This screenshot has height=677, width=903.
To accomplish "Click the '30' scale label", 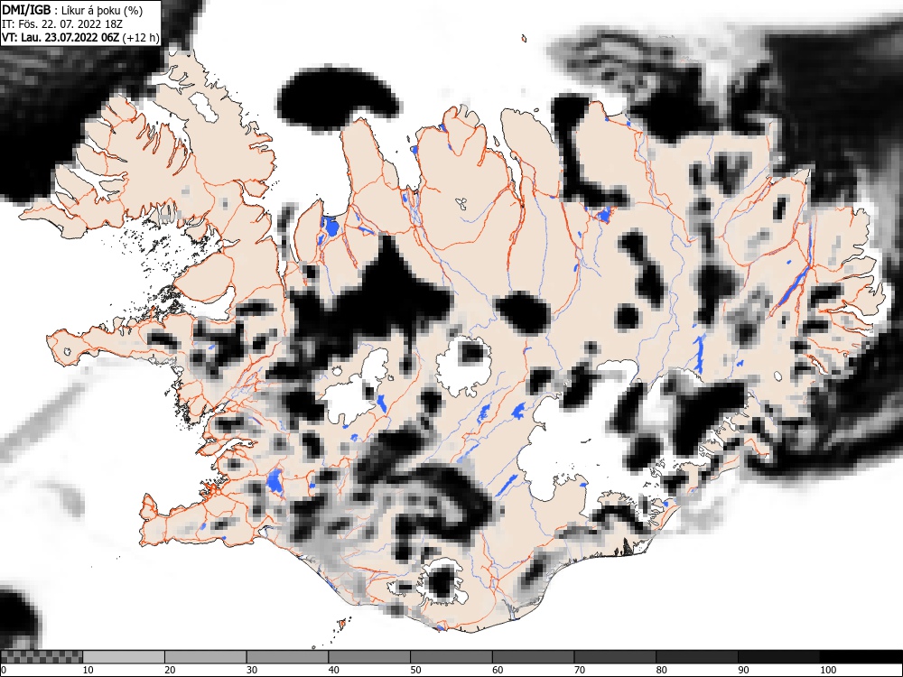I will [252, 670].
